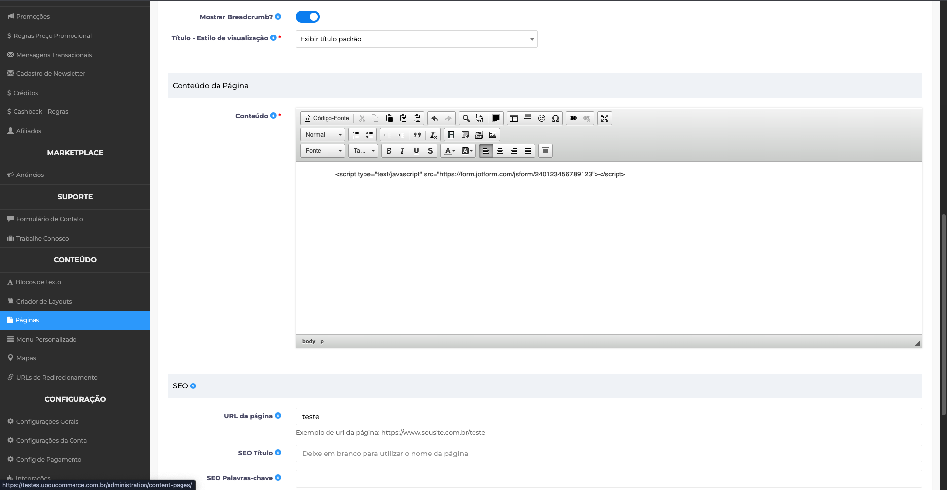The height and width of the screenshot is (490, 947).
Task: Click the Paste as plain text icon
Action: coord(403,118)
